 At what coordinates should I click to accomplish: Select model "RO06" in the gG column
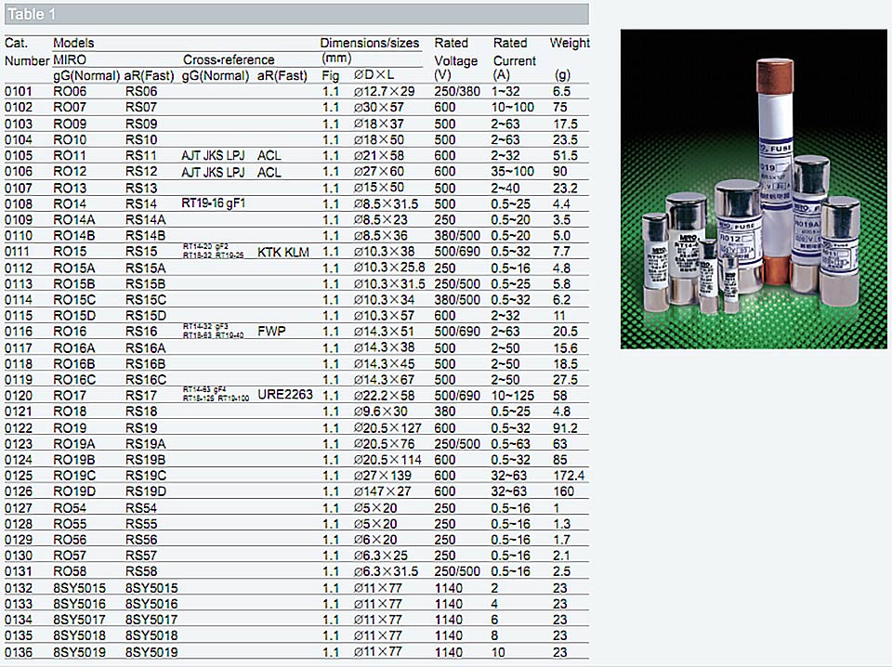coord(70,92)
